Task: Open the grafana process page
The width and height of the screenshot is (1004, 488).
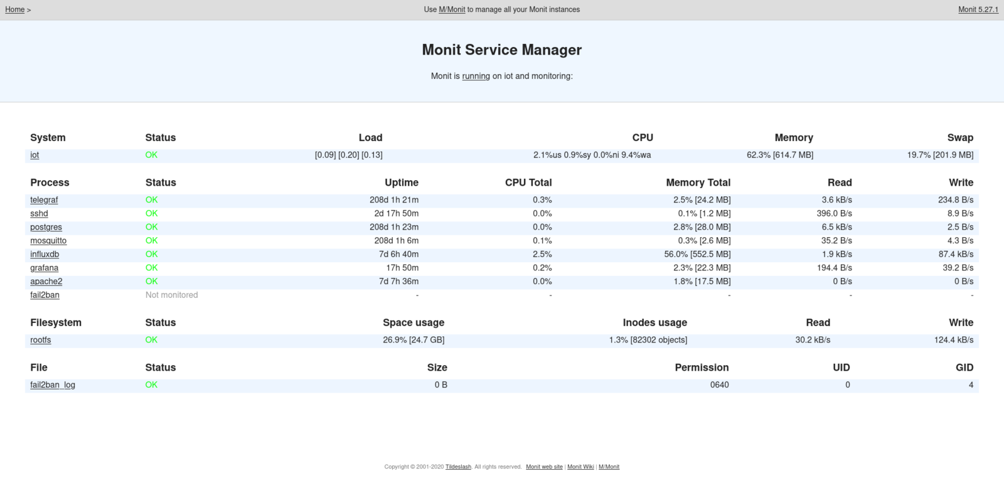Action: [x=44, y=268]
